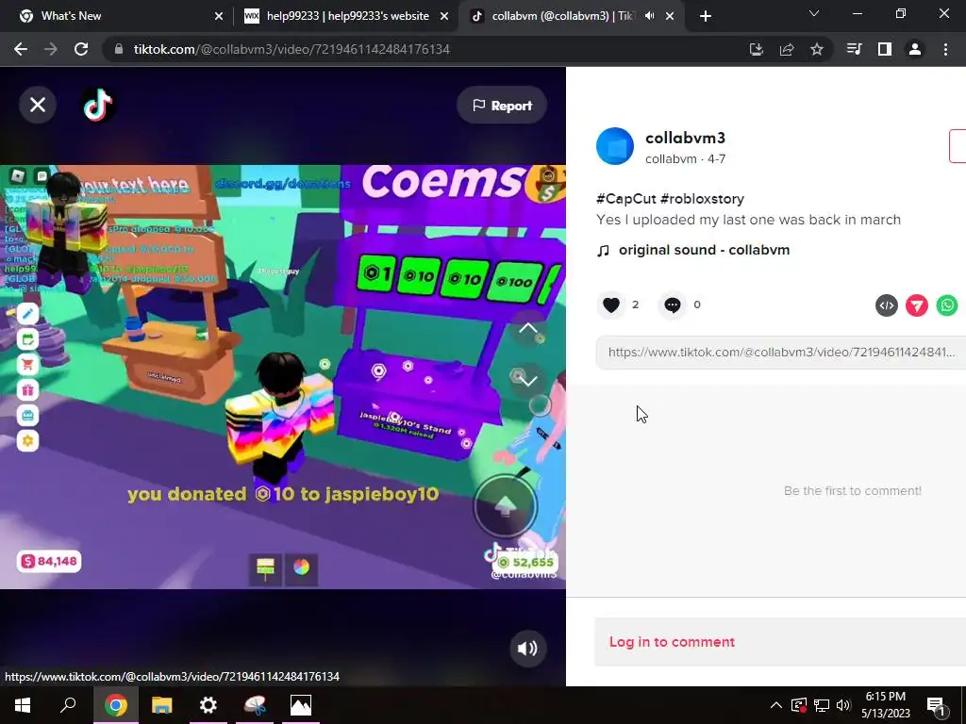Open File Explorer from the taskbar

point(162,705)
